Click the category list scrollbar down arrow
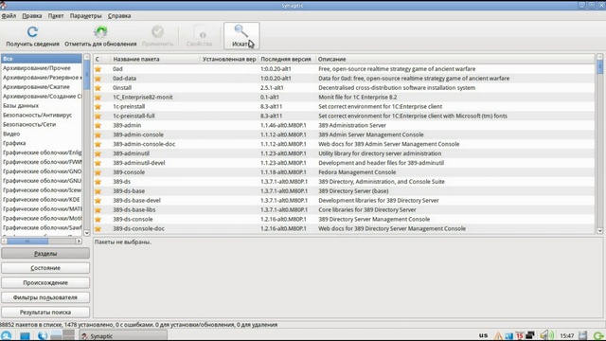606x341 pixels. click(x=86, y=233)
